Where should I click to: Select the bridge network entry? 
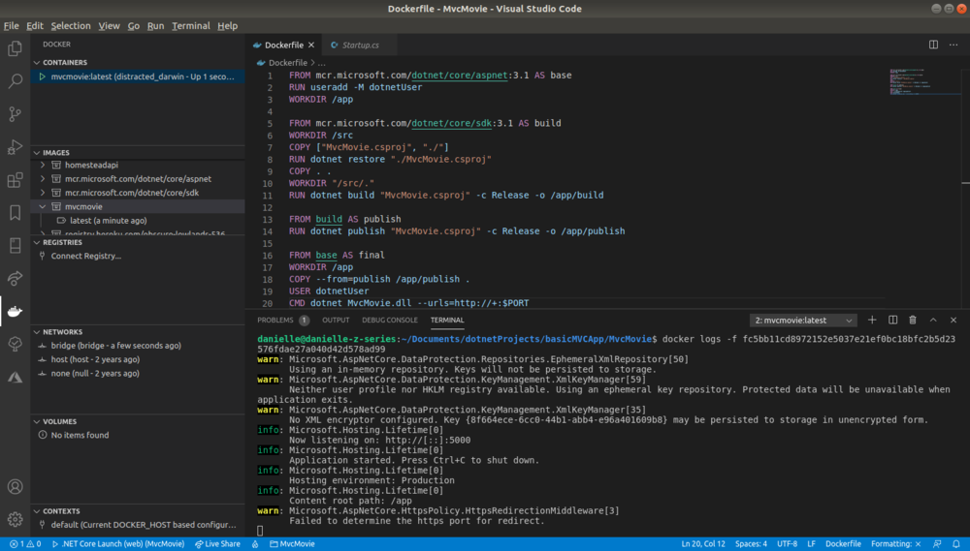tap(138, 346)
